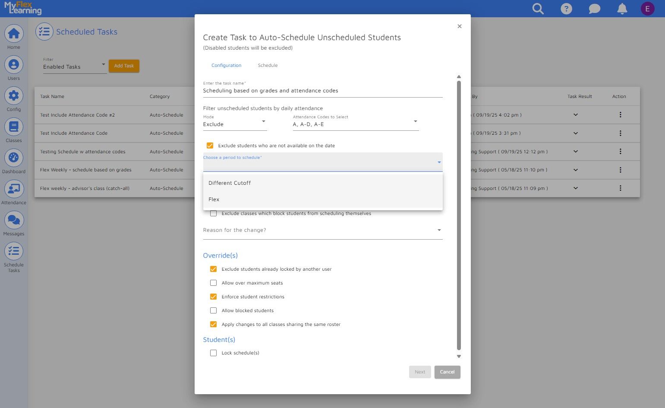Click the search magnifier icon
This screenshot has width=665, height=408.
tap(538, 9)
